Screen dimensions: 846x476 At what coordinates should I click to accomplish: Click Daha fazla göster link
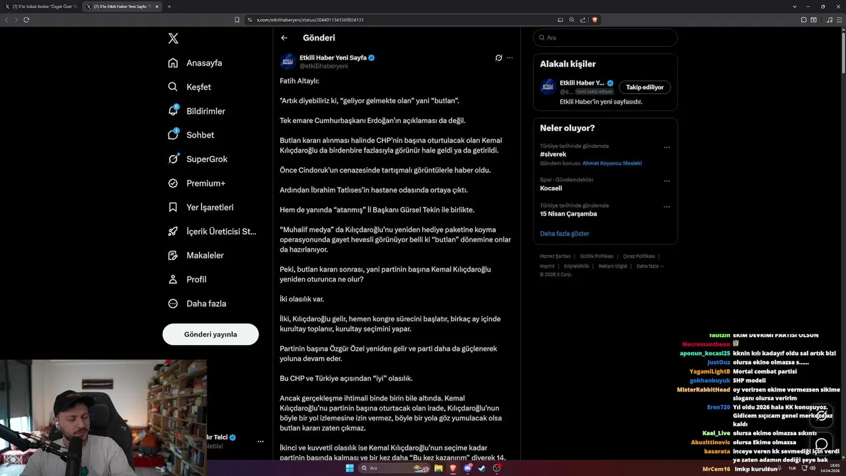click(564, 233)
